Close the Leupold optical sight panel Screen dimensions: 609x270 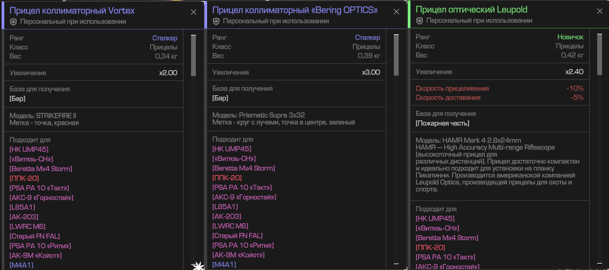(x=599, y=11)
